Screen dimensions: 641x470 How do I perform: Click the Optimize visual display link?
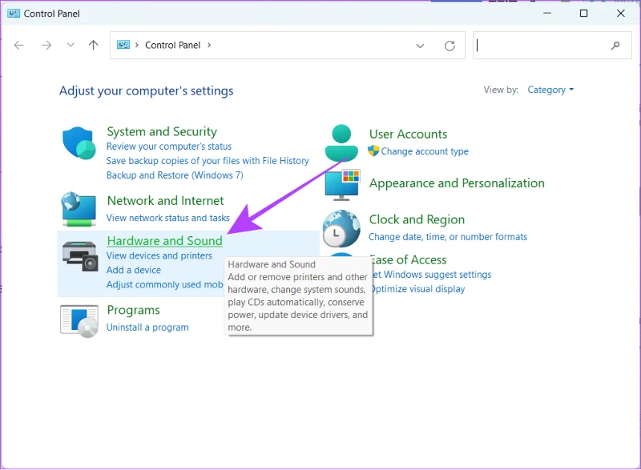418,289
